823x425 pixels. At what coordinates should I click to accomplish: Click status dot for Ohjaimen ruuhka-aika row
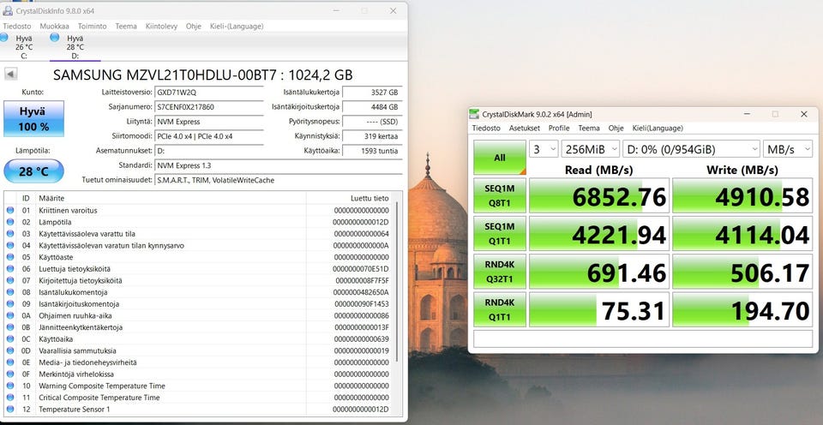(x=10, y=316)
